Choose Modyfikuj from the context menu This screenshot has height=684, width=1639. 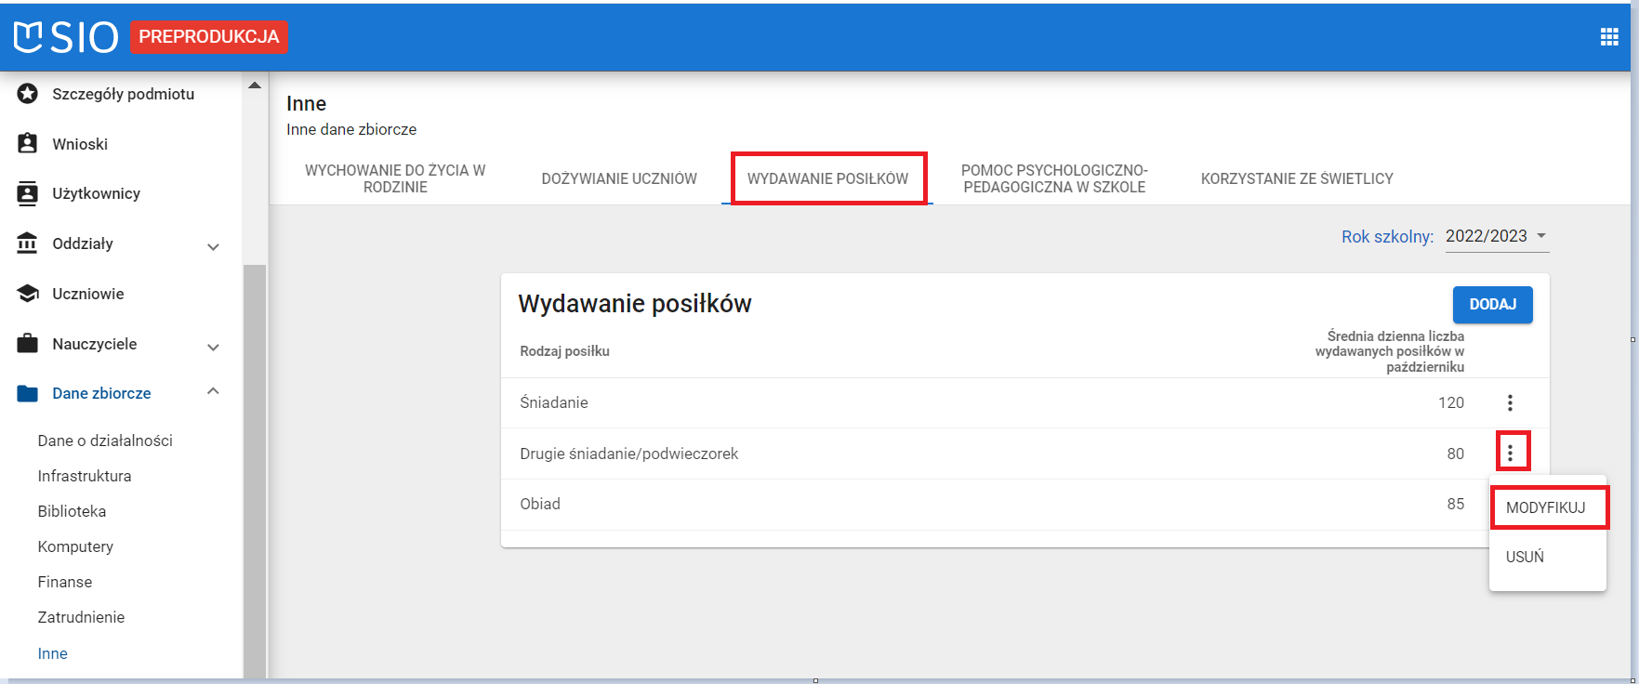(x=1547, y=507)
